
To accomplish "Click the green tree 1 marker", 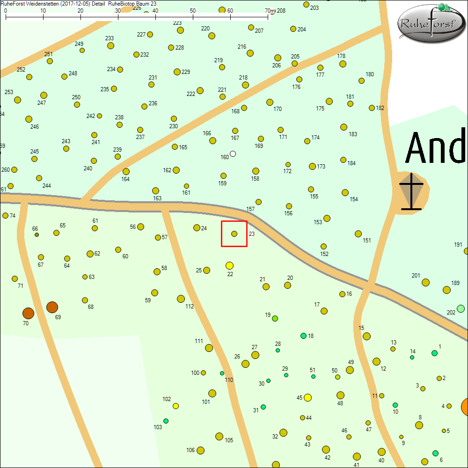I will (x=434, y=353).
